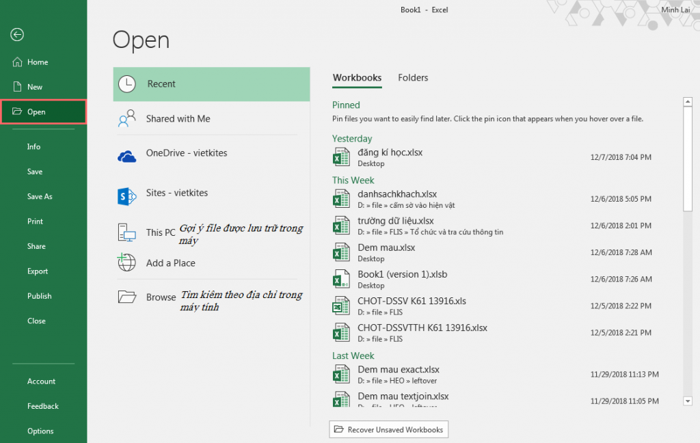Open the Share page
700x443 pixels.
[x=36, y=246]
